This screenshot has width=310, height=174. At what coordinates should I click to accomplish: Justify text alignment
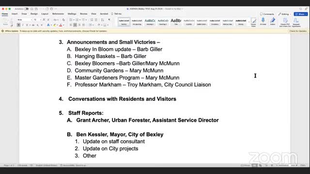pyautogui.click(x=83, y=25)
